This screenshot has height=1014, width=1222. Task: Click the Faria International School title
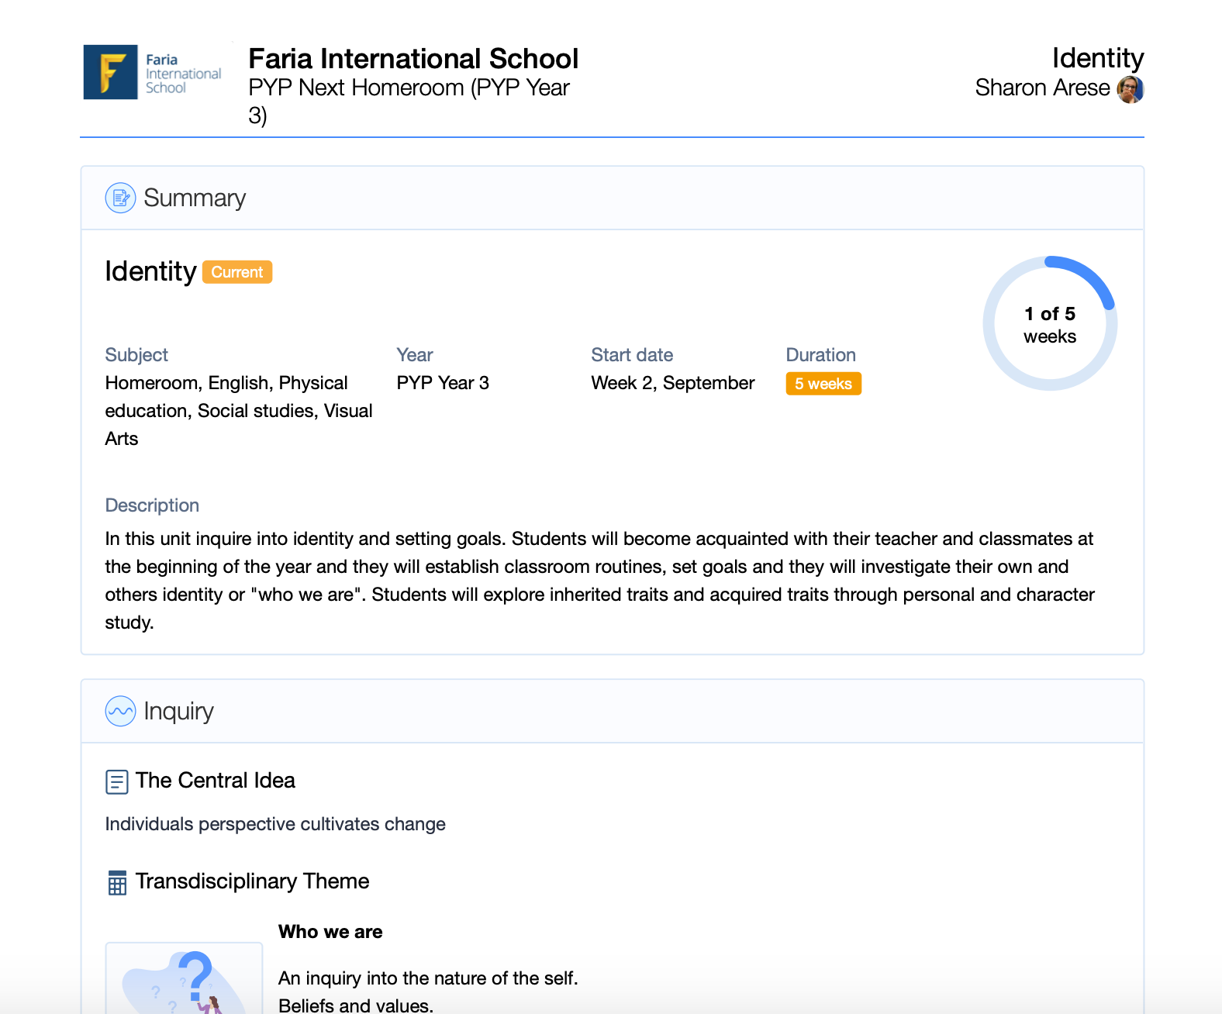[x=413, y=59]
